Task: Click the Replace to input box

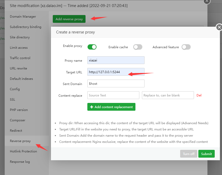Action: coord(168,95)
